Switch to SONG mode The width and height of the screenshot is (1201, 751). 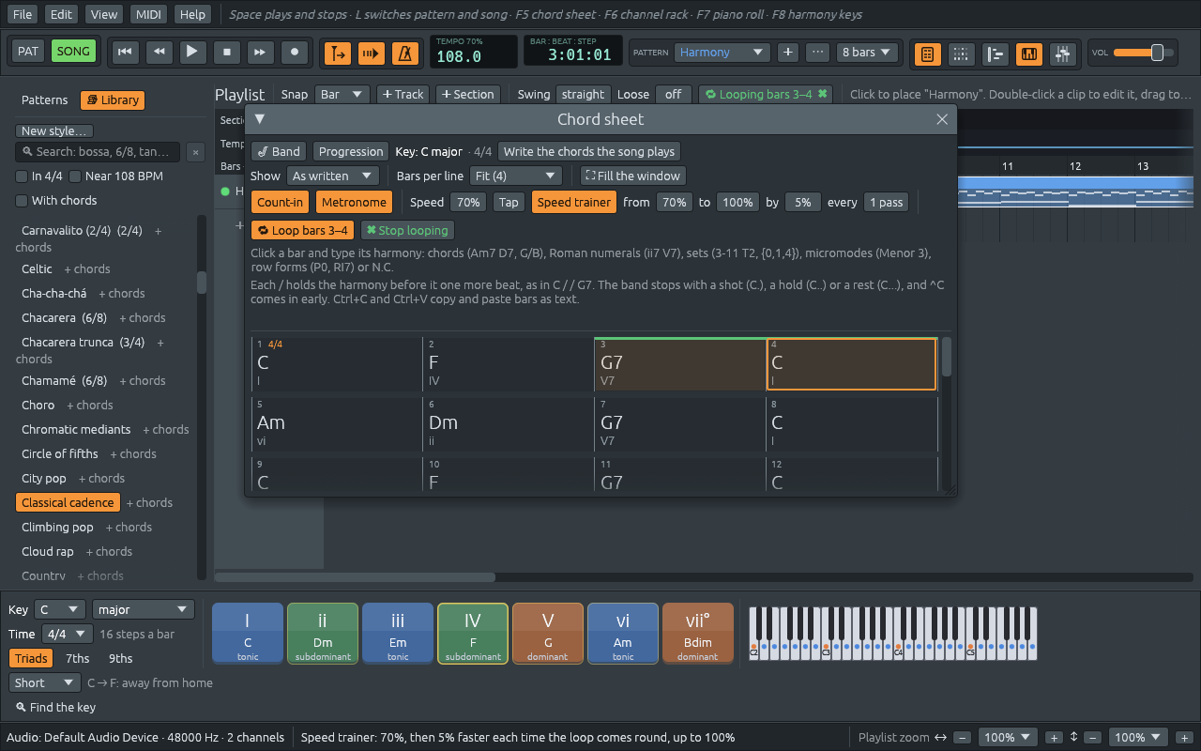(73, 52)
